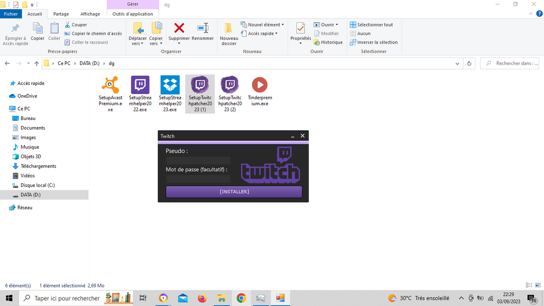Image resolution: width=544 pixels, height=306 pixels.
Task: Open Mail app from the taskbar
Action: [x=183, y=298]
